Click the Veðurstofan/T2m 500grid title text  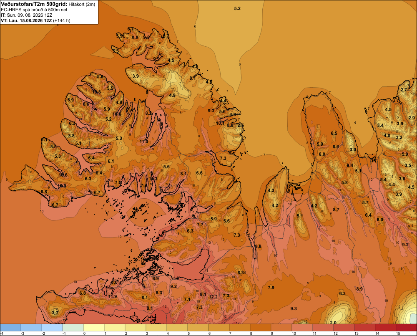(33, 4)
